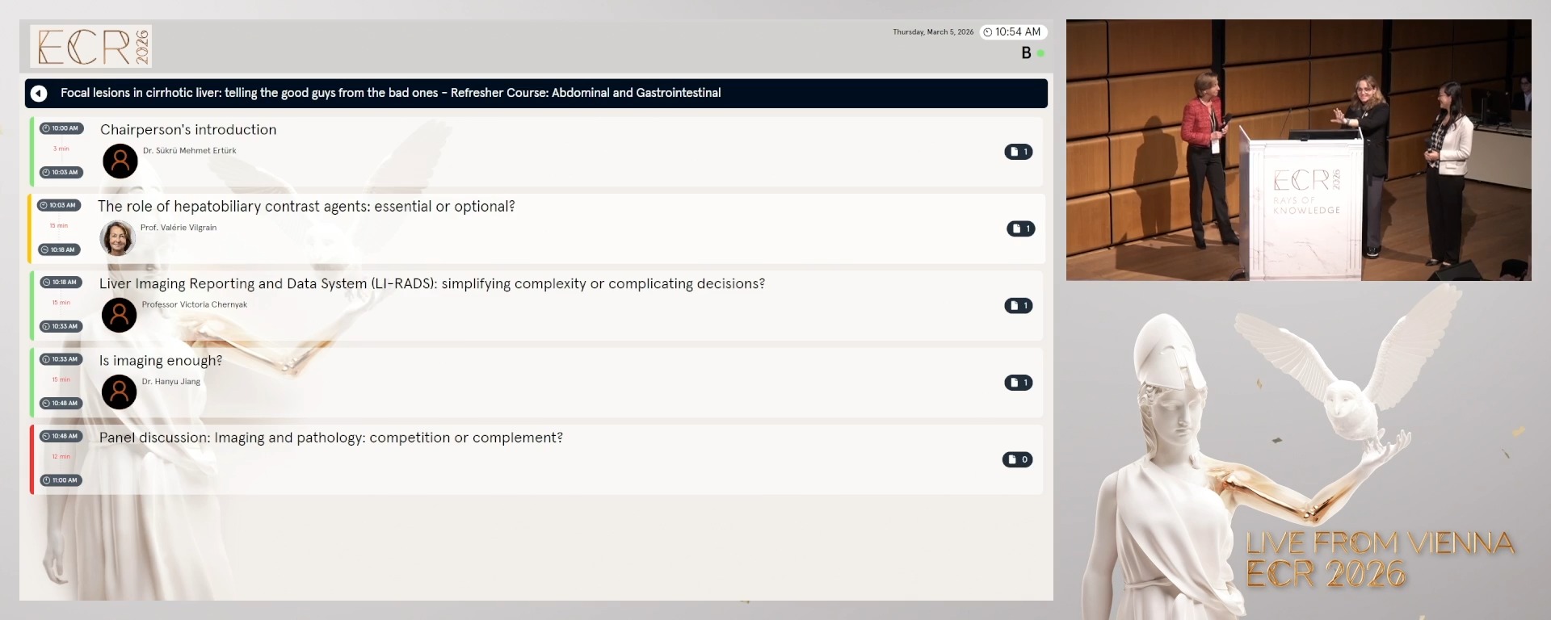Click Dr. Sükrü Mehmet Ertürk's avatar icon
This screenshot has height=620, width=1551.
(120, 161)
